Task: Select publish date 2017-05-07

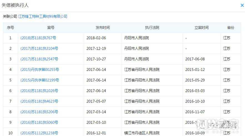Action: pos(96,101)
